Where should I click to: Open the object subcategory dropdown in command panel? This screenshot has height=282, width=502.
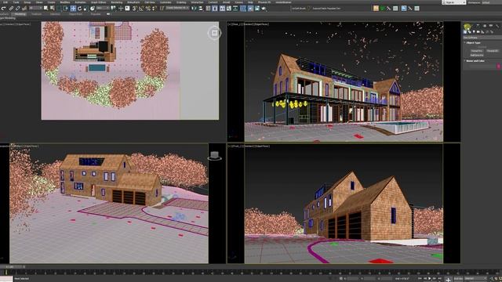point(482,38)
